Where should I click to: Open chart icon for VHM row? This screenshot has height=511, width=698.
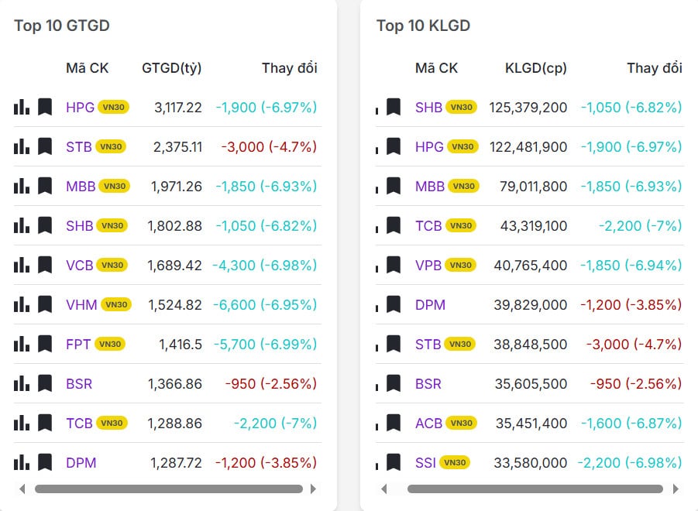22,304
